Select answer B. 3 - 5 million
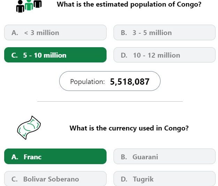 click(164, 33)
